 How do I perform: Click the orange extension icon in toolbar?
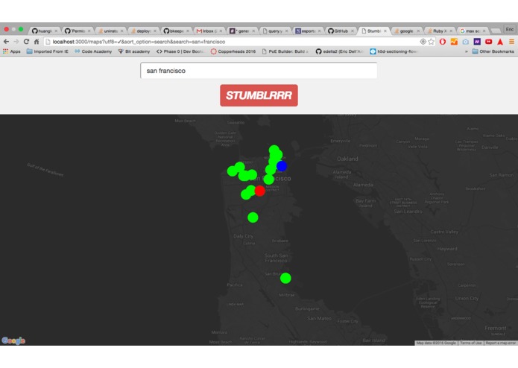pyautogui.click(x=454, y=42)
